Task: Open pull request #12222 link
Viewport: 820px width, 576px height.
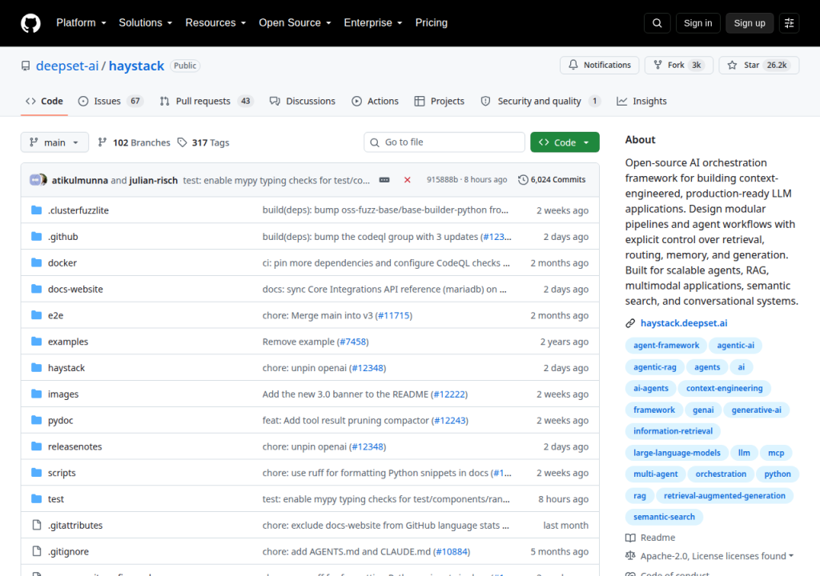Action: pyautogui.click(x=449, y=394)
